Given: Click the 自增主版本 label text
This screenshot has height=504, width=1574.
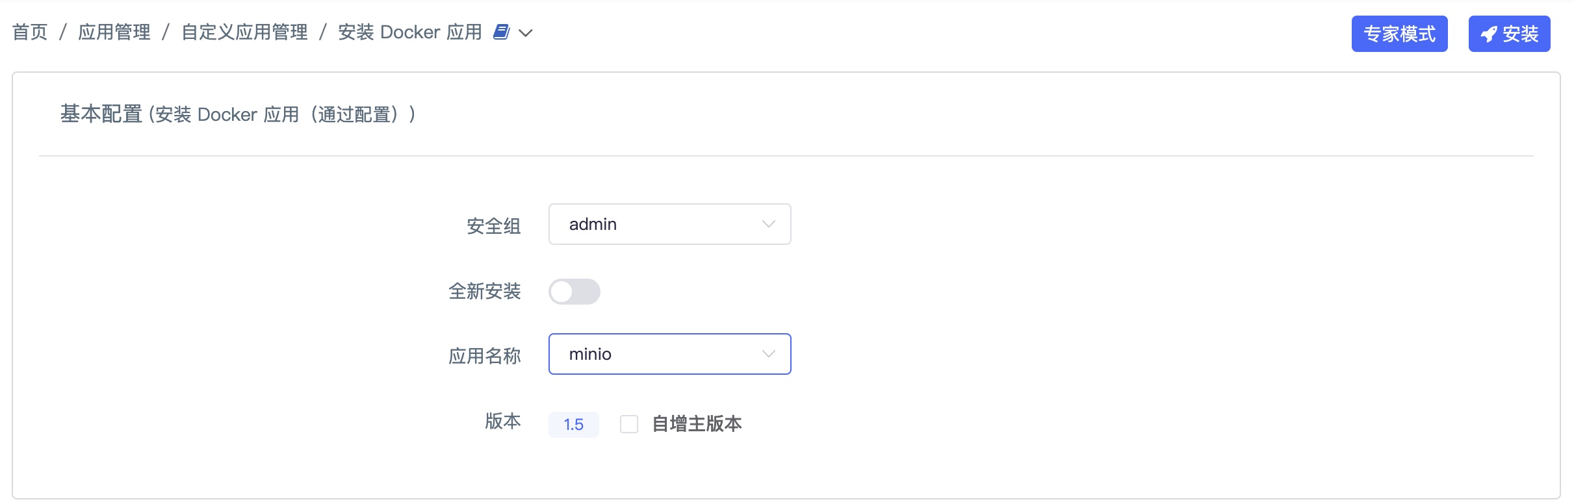Looking at the screenshot, I should (x=697, y=424).
